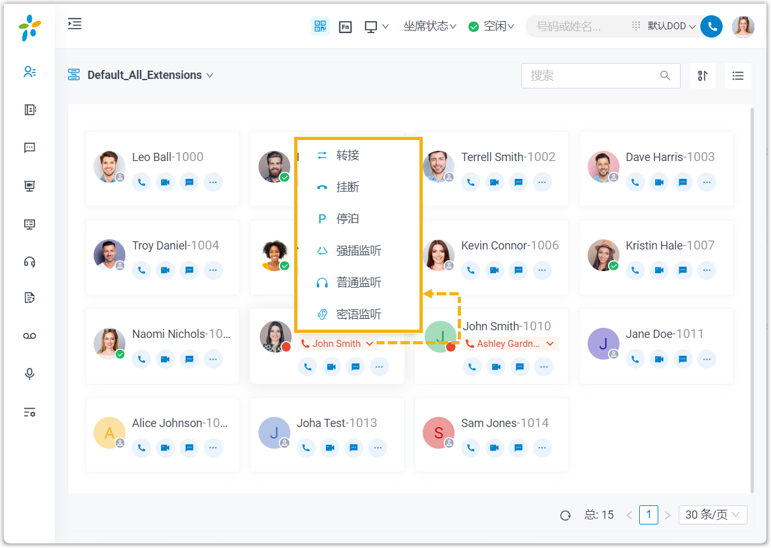This screenshot has height=548, width=771.
Task: Click the headset call center sidebar icon
Action: tap(29, 262)
